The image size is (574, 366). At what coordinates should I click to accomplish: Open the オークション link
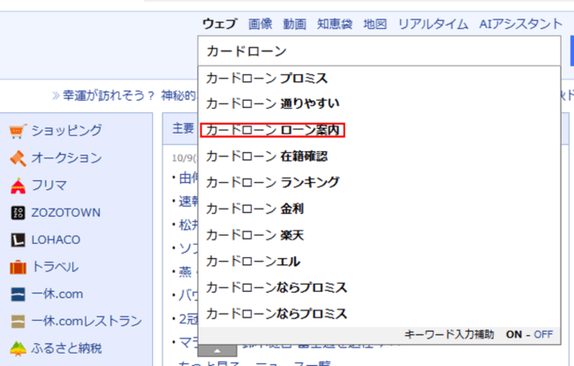[x=66, y=158]
